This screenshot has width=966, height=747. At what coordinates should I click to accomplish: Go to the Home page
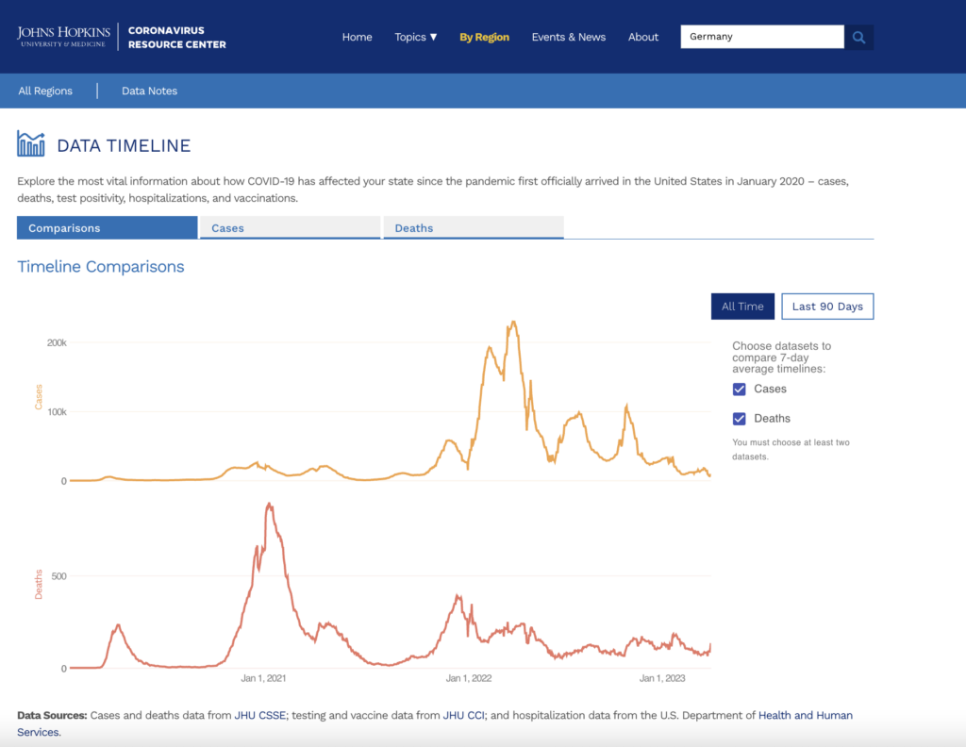tap(357, 37)
